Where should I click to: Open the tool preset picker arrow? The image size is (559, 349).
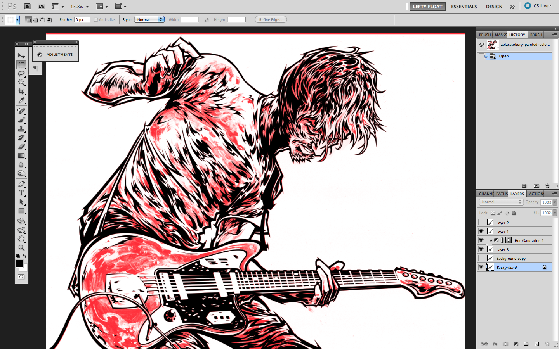17,20
